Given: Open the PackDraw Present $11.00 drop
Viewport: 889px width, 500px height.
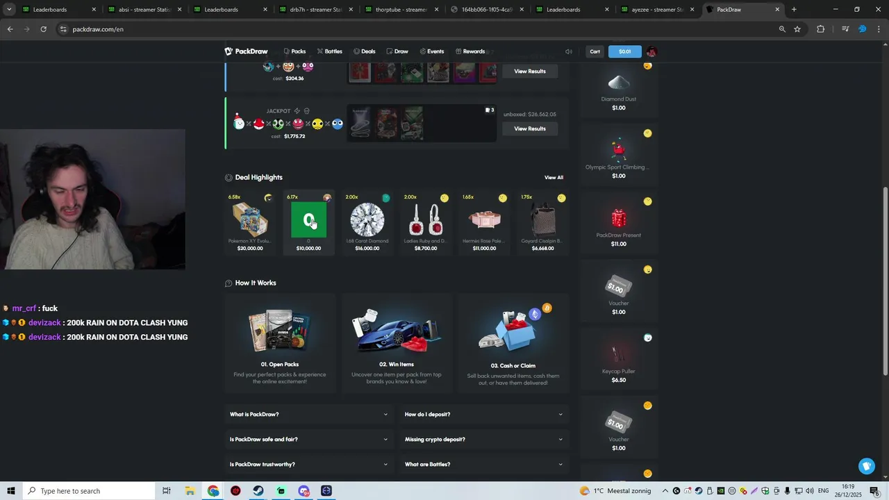Looking at the screenshot, I should tap(619, 224).
